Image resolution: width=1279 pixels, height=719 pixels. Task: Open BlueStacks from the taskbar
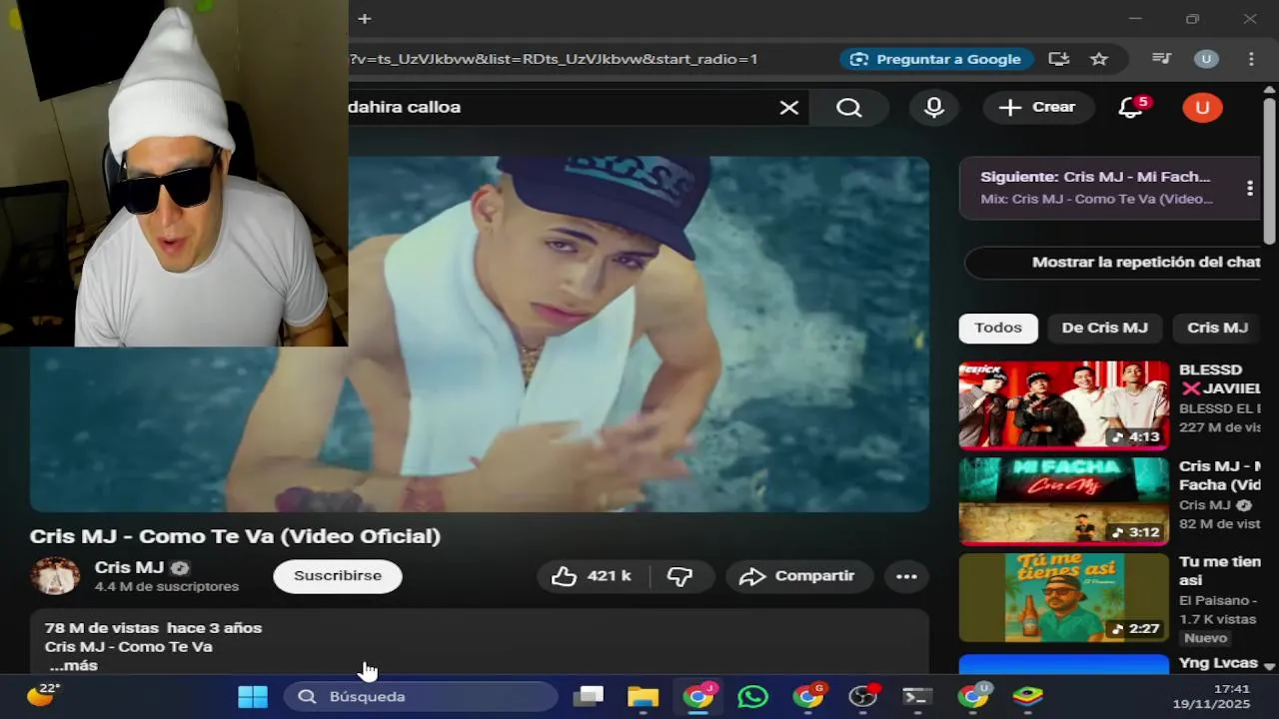1027,697
